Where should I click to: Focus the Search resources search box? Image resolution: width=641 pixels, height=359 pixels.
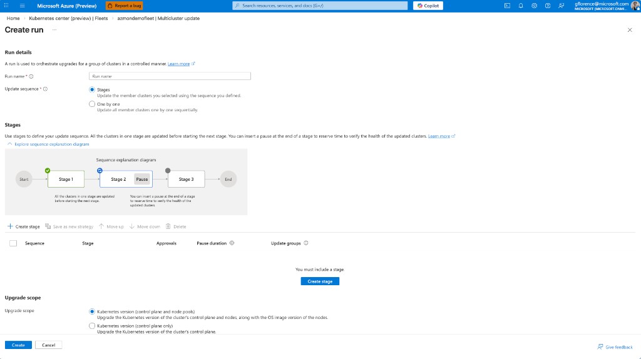point(320,6)
